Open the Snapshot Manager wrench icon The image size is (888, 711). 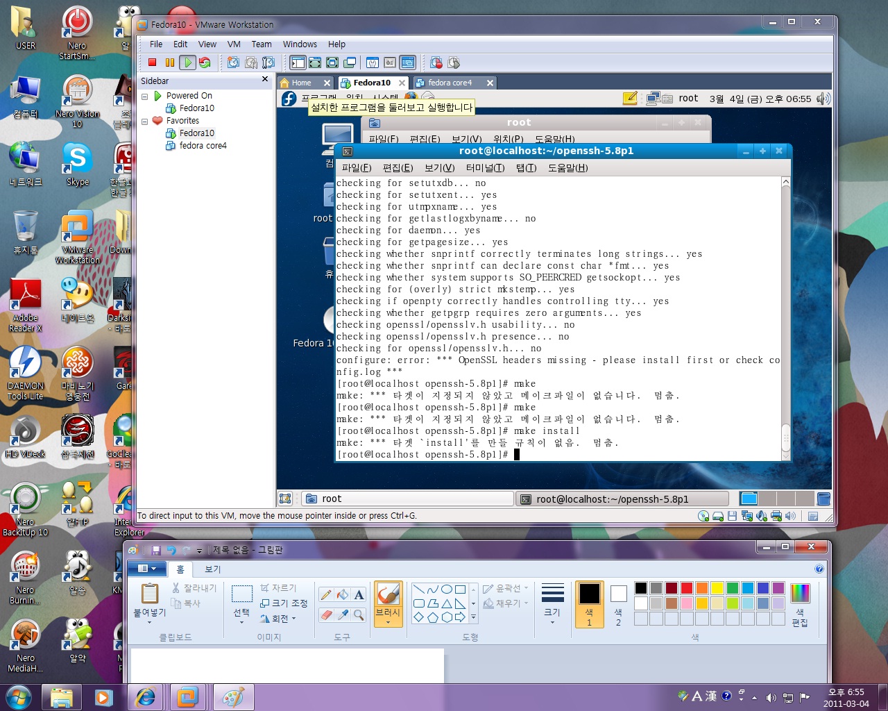click(x=268, y=62)
